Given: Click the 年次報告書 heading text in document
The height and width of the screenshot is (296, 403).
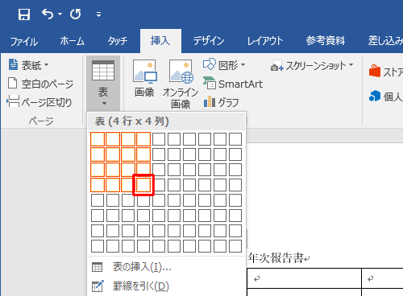Looking at the screenshot, I should point(276,258).
